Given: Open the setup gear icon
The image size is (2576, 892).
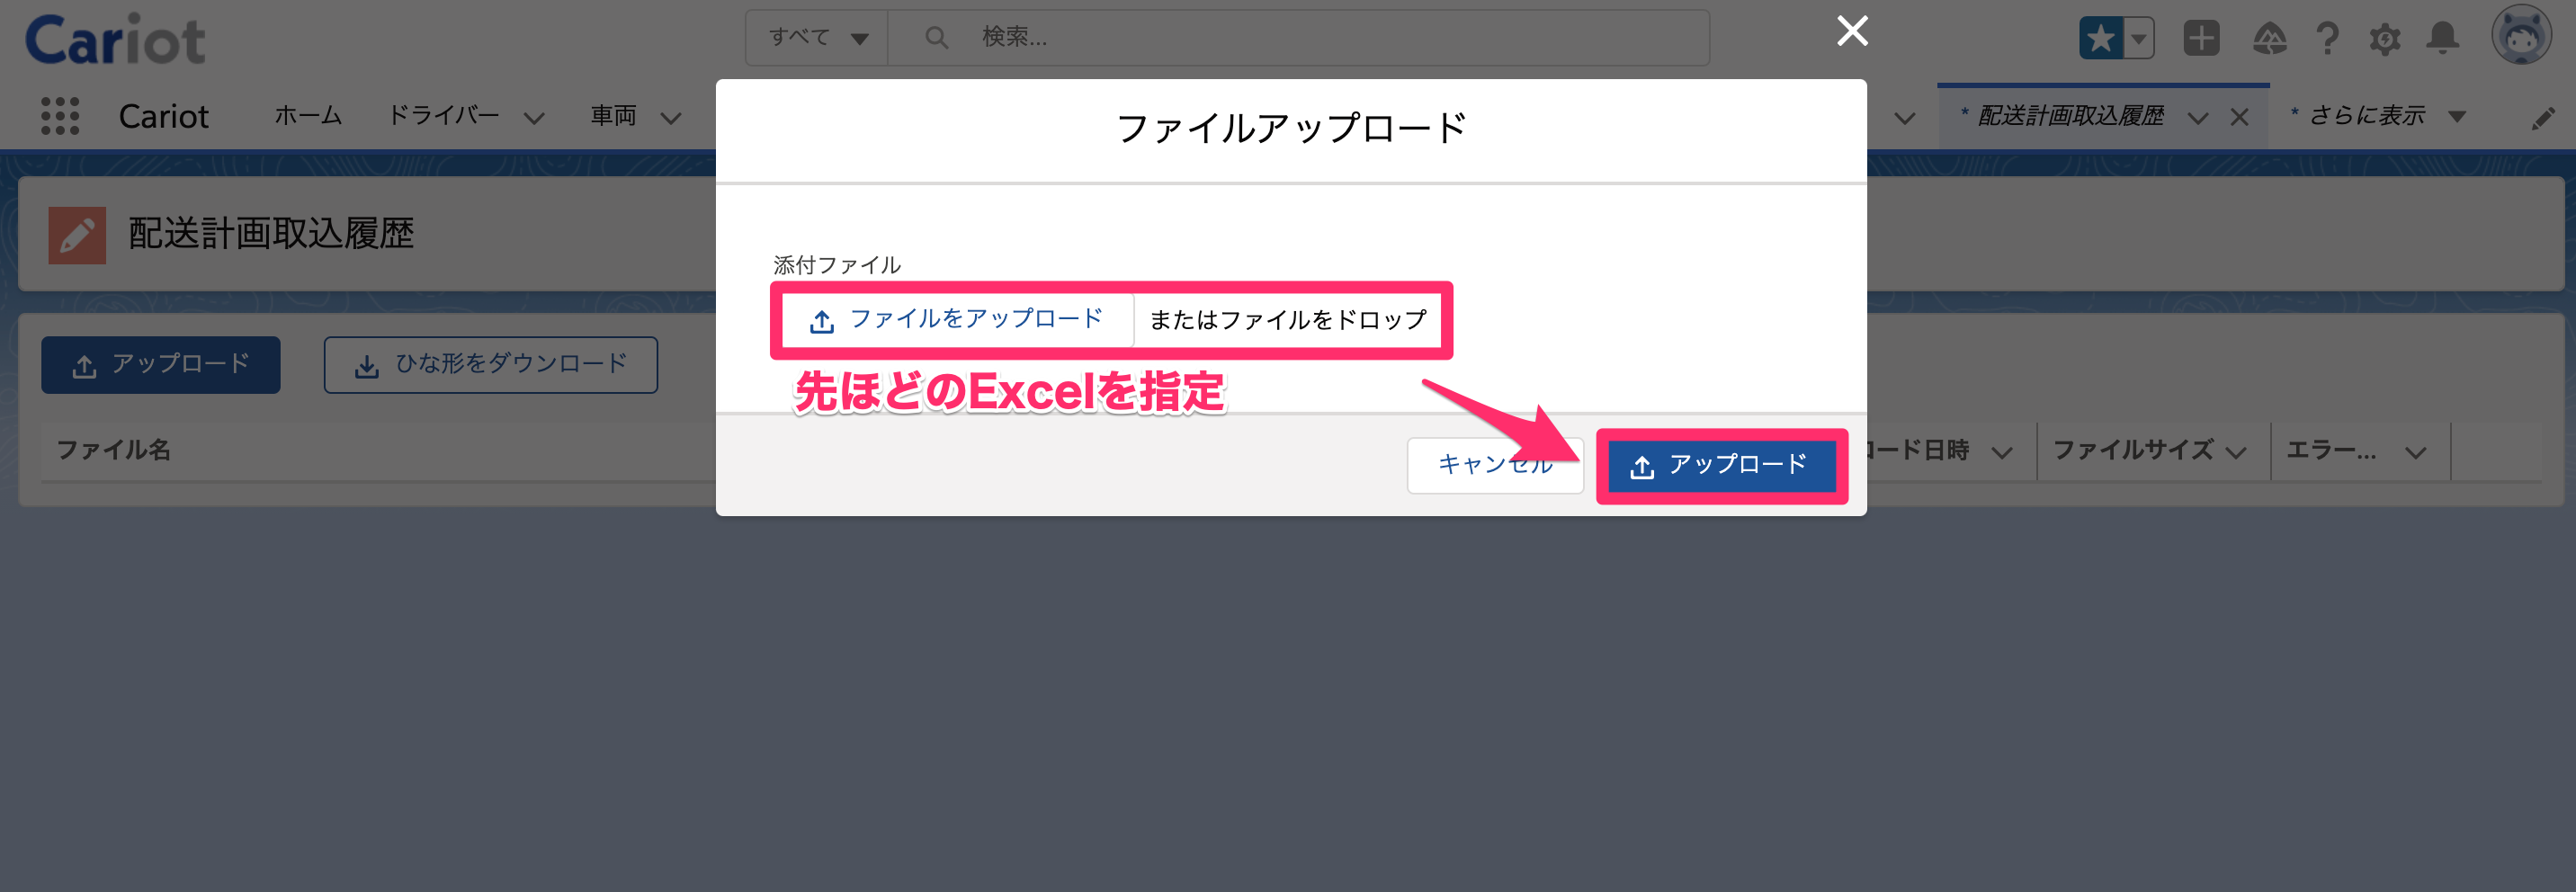Looking at the screenshot, I should click(2384, 39).
